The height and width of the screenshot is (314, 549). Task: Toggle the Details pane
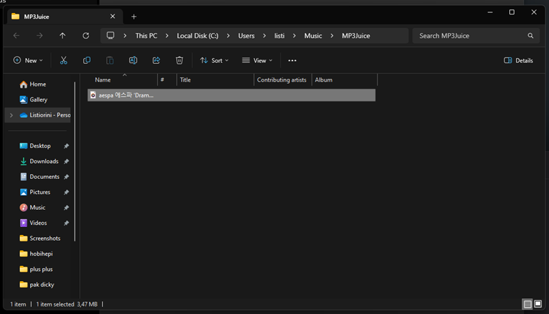point(518,60)
